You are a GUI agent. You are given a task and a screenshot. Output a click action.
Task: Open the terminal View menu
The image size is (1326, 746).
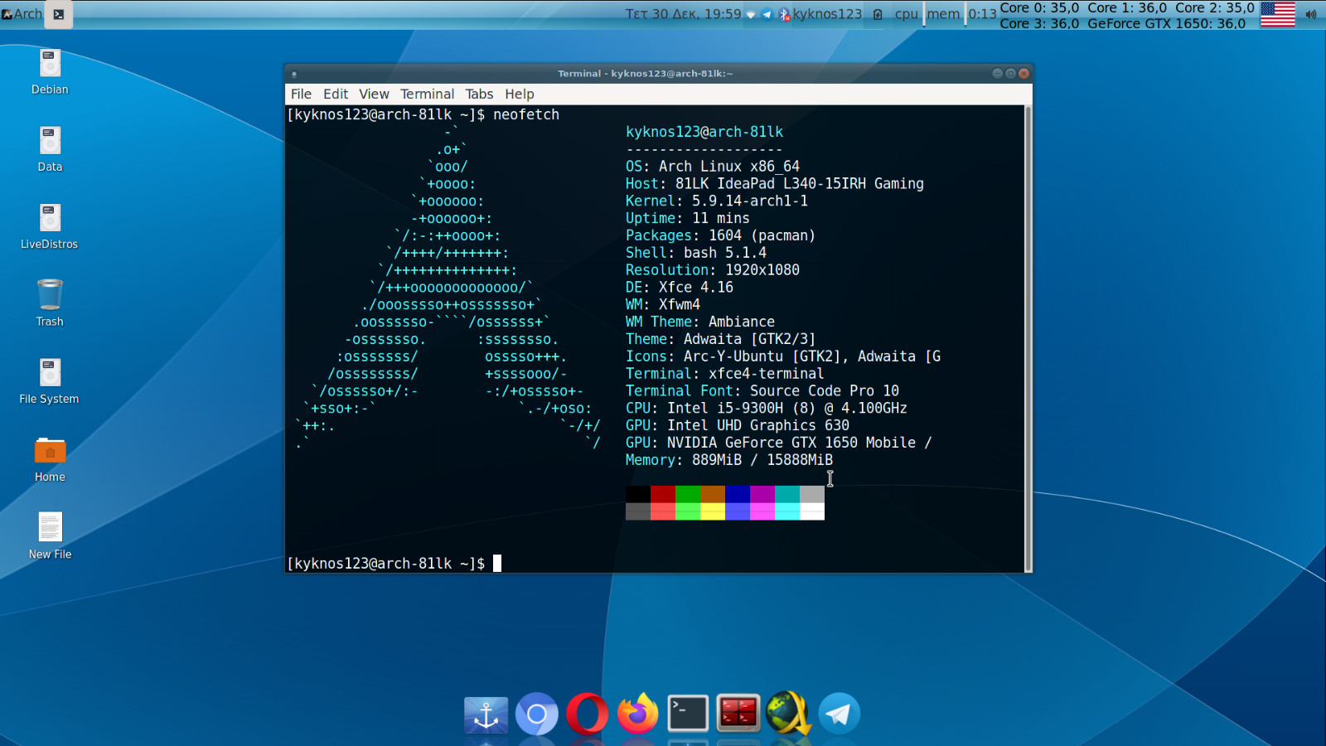coord(374,94)
